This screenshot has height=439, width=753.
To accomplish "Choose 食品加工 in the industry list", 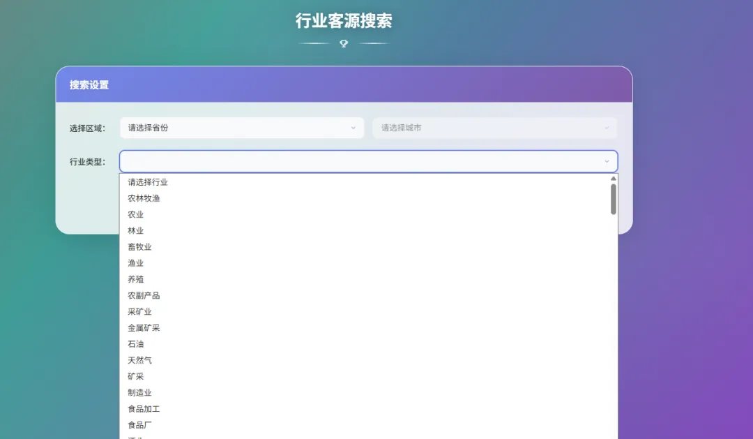I will [144, 408].
